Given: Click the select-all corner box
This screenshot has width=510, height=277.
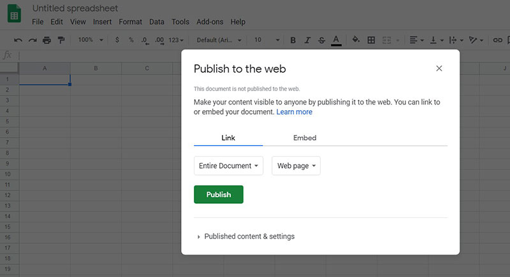Looking at the screenshot, I should 9,67.
